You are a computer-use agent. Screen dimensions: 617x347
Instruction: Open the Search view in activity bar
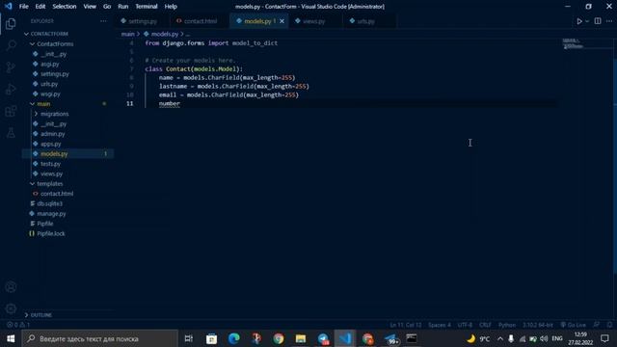tap(11, 45)
